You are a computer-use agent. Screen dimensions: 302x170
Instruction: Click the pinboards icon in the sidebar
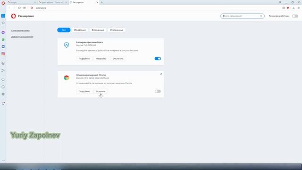[x=3, y=103]
